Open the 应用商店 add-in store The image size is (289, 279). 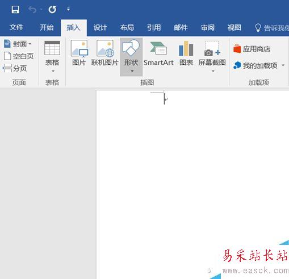[x=252, y=49]
